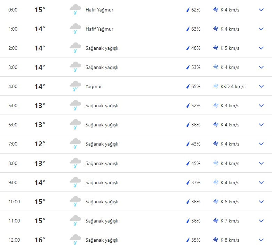Expand the 9:00 hourly row
Viewport: 272px width, 250px height.
pyautogui.click(x=262, y=182)
